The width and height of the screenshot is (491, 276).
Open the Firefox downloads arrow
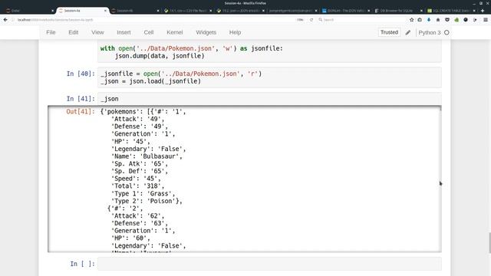pyautogui.click(x=429, y=20)
